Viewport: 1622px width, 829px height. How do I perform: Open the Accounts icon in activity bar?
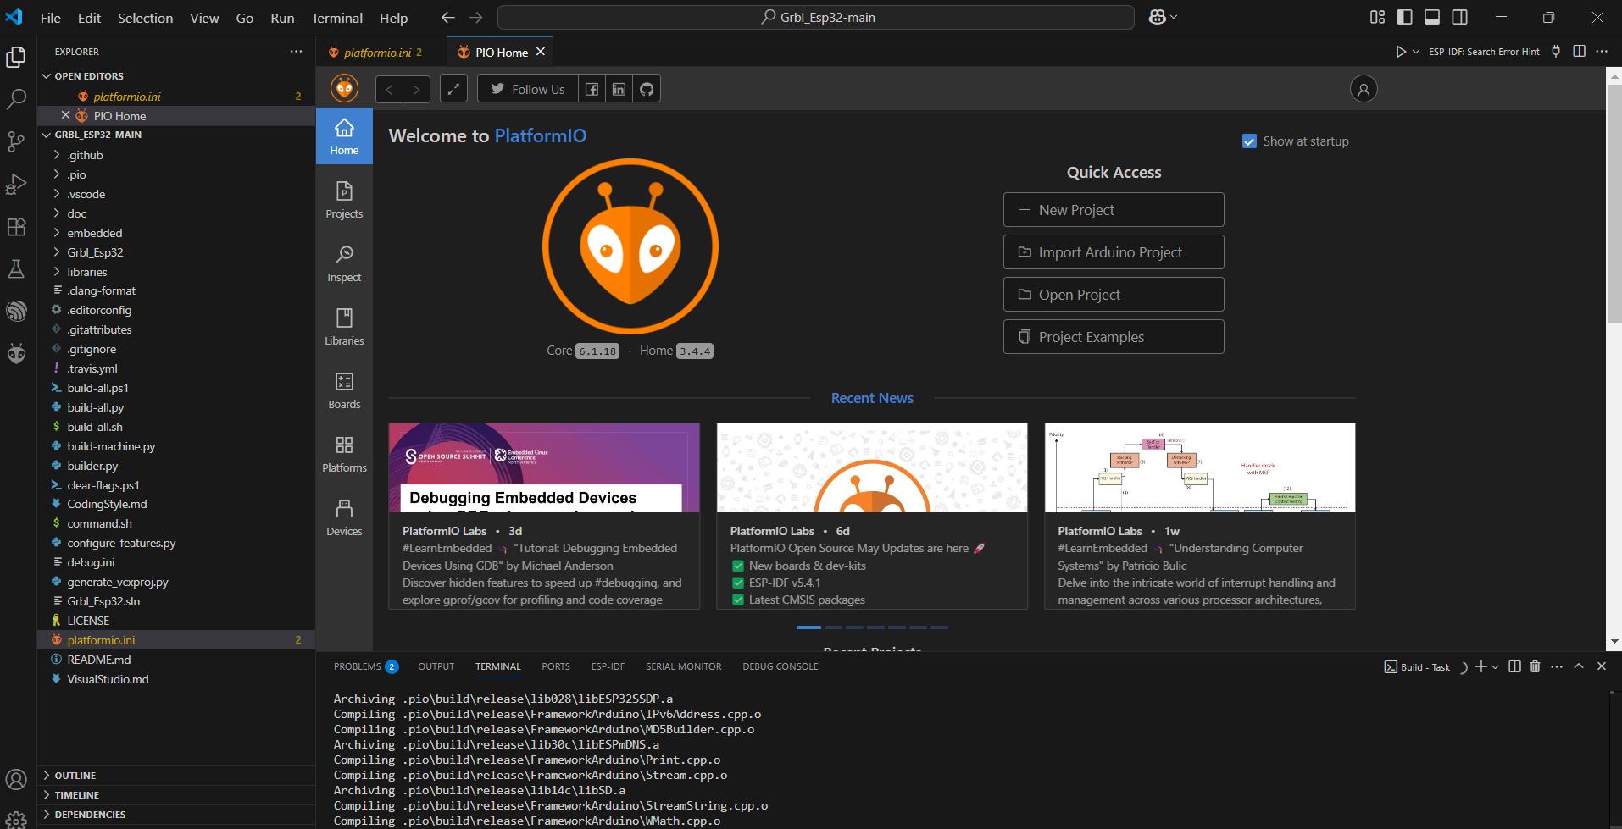point(16,779)
